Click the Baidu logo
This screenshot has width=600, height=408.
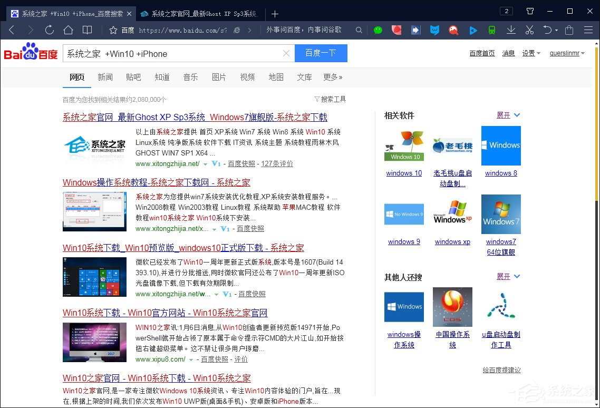pos(30,53)
